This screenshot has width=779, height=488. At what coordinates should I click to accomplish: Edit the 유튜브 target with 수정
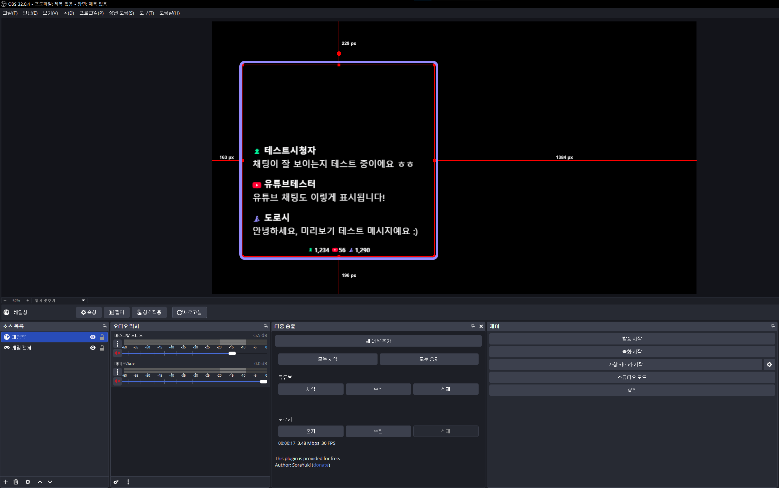pyautogui.click(x=378, y=389)
